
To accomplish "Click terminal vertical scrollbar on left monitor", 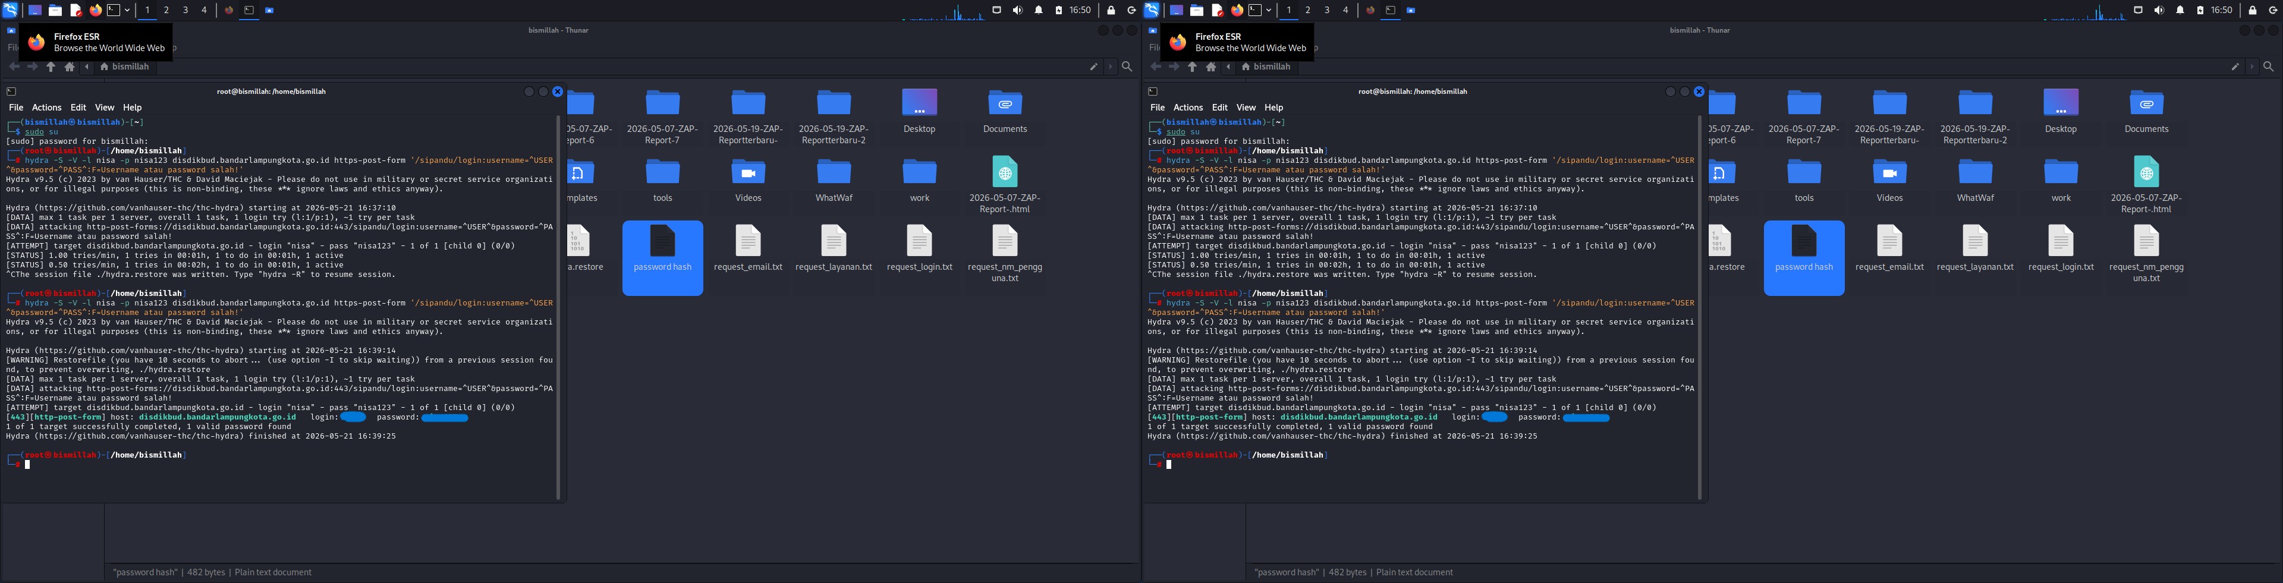I will point(558,307).
